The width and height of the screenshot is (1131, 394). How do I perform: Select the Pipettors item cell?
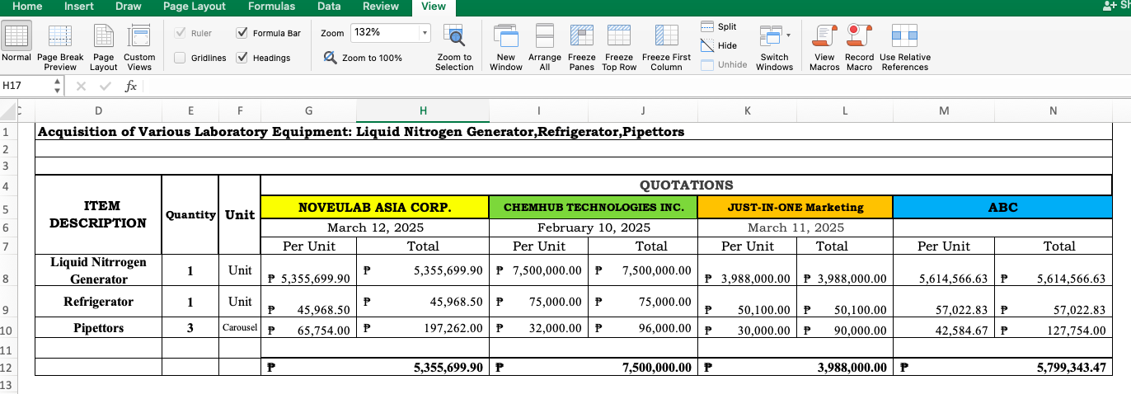click(x=98, y=328)
